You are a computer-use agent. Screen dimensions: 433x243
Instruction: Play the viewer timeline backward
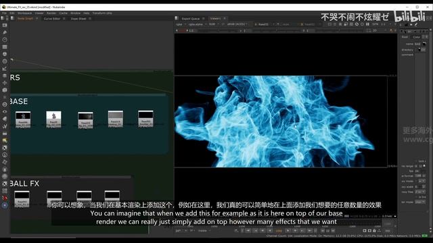pyautogui.click(x=270, y=230)
